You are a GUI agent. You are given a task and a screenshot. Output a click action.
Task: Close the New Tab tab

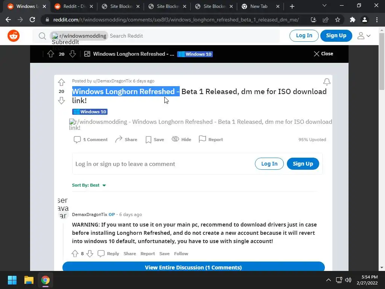(278, 6)
